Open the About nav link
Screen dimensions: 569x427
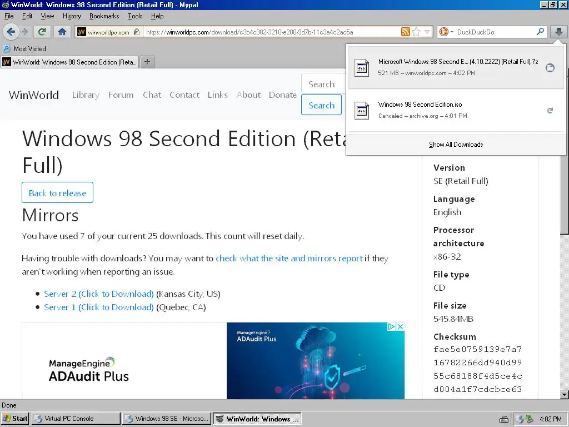pyautogui.click(x=248, y=95)
